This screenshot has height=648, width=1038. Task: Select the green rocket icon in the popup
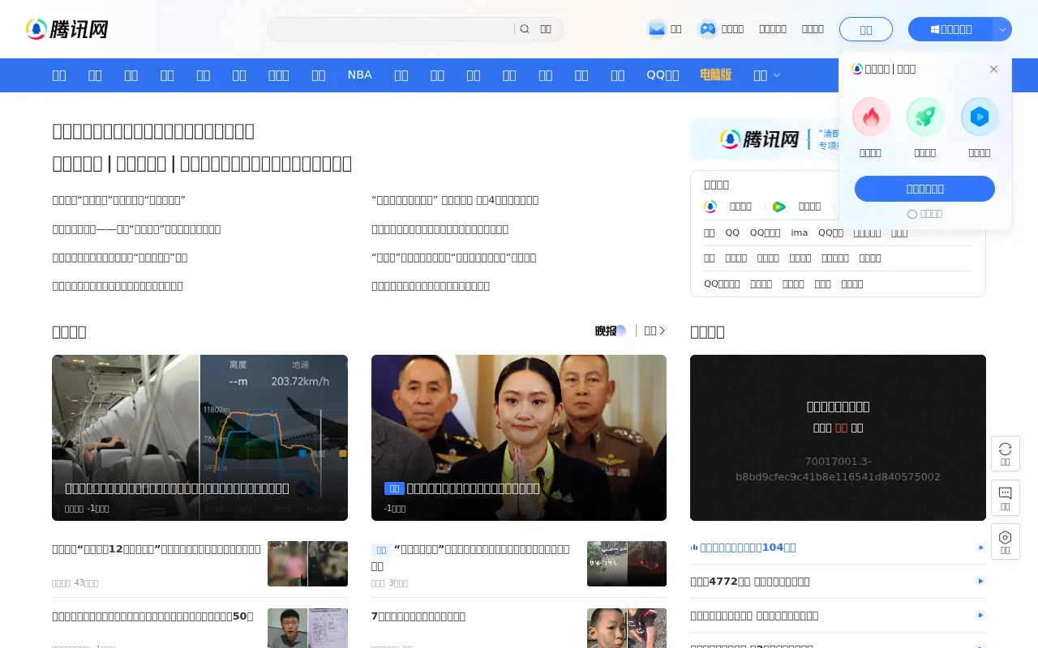(x=925, y=117)
